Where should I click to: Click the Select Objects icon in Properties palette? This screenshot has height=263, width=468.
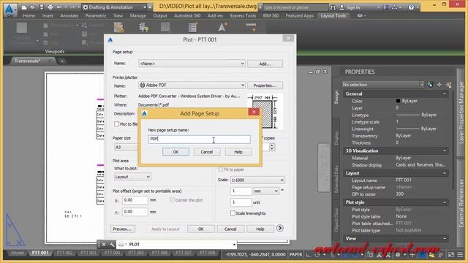[439, 85]
